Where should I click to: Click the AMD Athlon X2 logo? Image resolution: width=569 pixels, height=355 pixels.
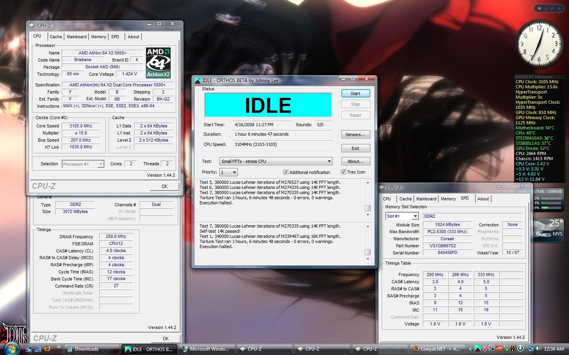[x=158, y=63]
